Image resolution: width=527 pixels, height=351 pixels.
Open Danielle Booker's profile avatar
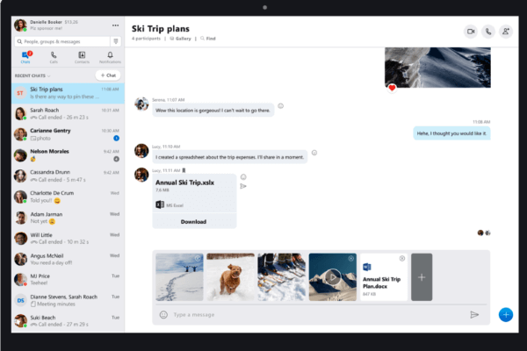(20, 25)
